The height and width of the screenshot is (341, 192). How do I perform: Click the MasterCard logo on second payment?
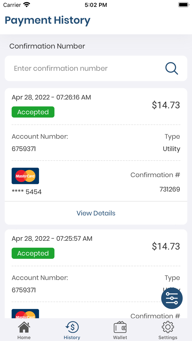tap(25, 314)
